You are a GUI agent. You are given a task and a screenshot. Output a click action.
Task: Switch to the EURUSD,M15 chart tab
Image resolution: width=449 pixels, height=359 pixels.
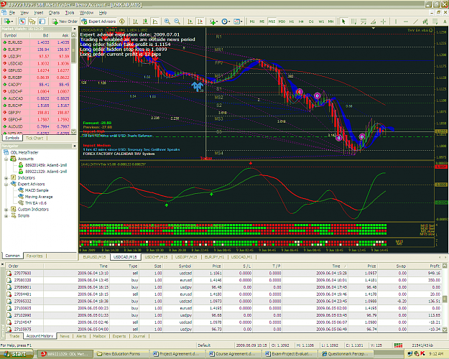click(x=94, y=257)
